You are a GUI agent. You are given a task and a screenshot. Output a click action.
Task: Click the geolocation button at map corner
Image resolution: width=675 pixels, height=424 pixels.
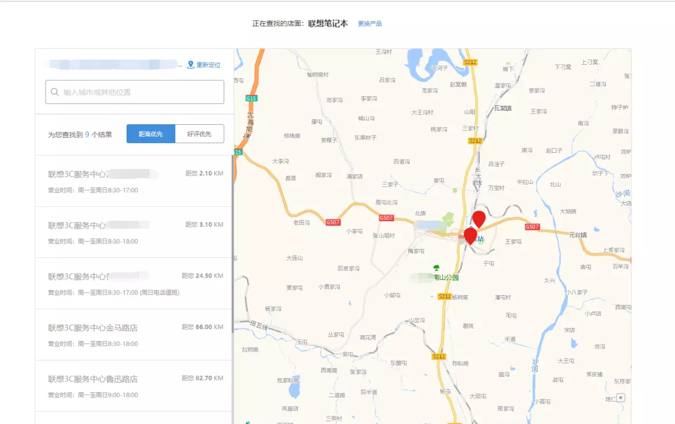point(621,398)
